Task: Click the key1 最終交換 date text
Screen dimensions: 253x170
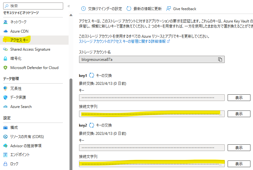Action: (103, 84)
